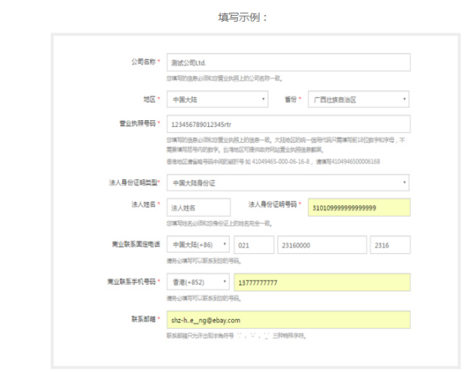Focus the 联系邮箱 email input field
Viewport: 469px width, 372px height.
click(x=288, y=320)
